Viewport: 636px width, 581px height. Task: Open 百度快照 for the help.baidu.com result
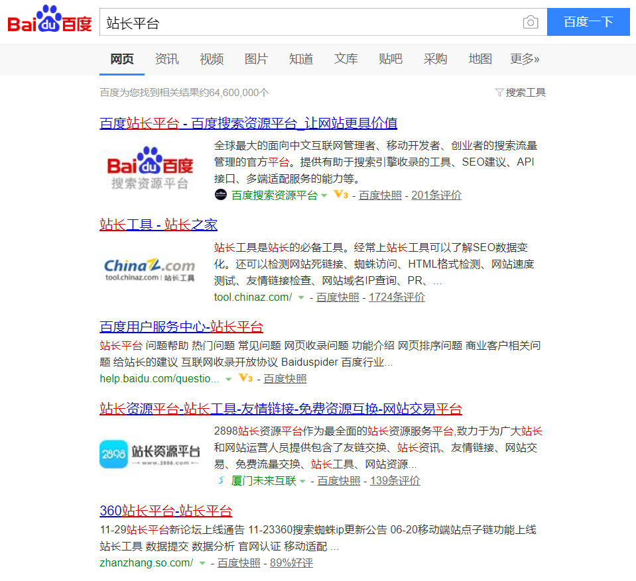[x=285, y=379]
